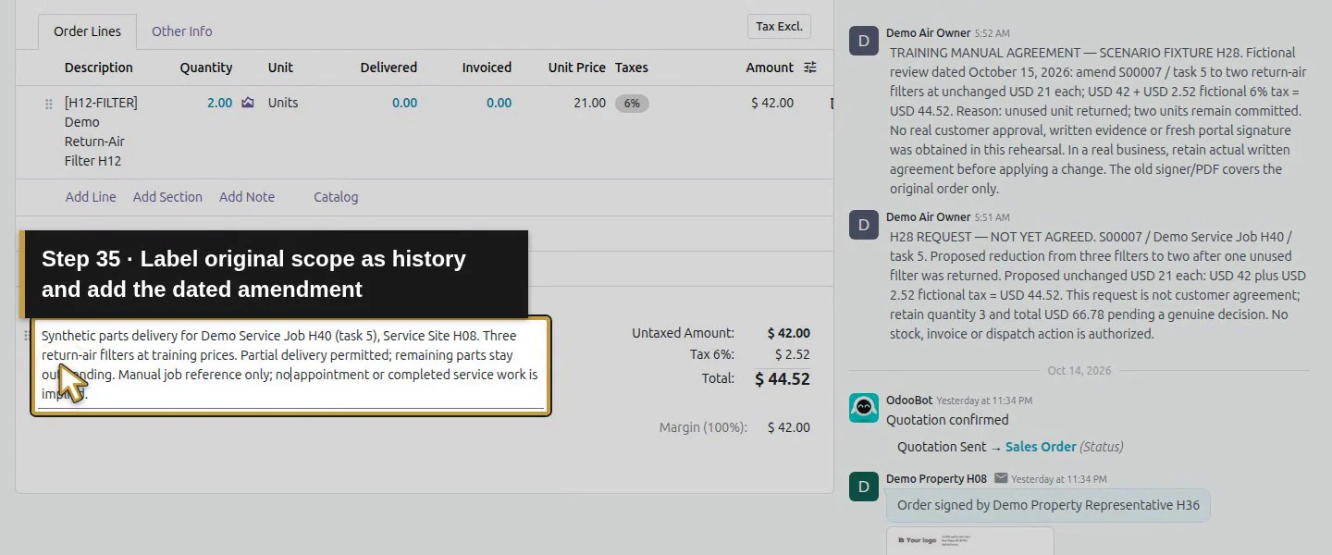Viewport: 1332px width, 555px height.
Task: Switch to the Other Info tab
Action: pyautogui.click(x=182, y=31)
